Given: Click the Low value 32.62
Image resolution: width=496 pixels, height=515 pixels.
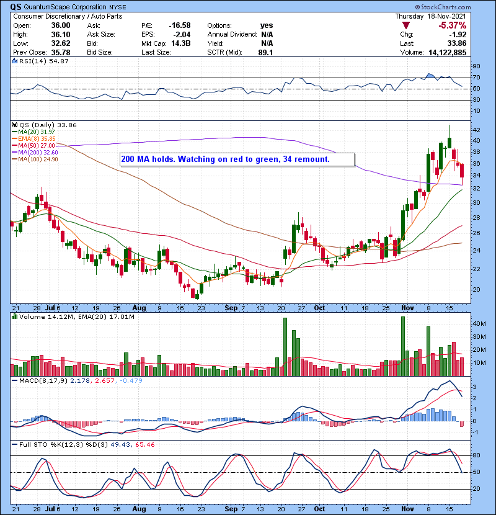Looking at the screenshot, I should click(61, 43).
